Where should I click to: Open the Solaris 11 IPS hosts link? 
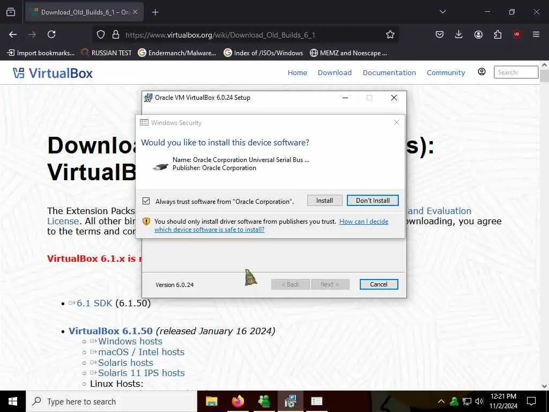click(141, 373)
